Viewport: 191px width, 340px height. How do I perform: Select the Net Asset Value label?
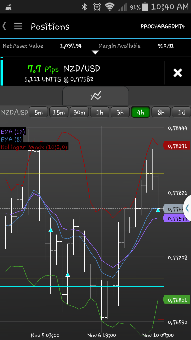23,46
